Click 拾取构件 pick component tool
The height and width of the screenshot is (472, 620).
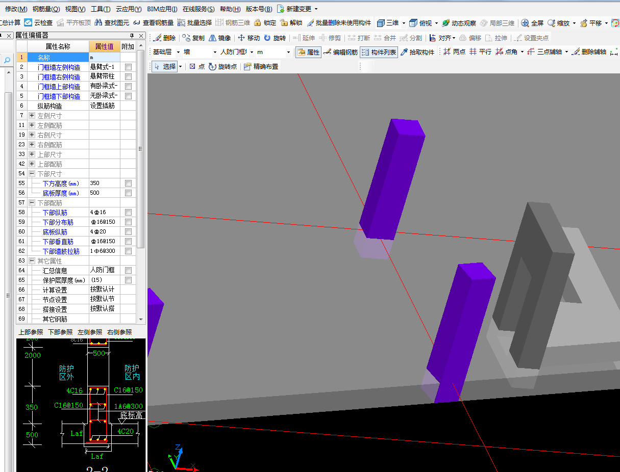(417, 52)
